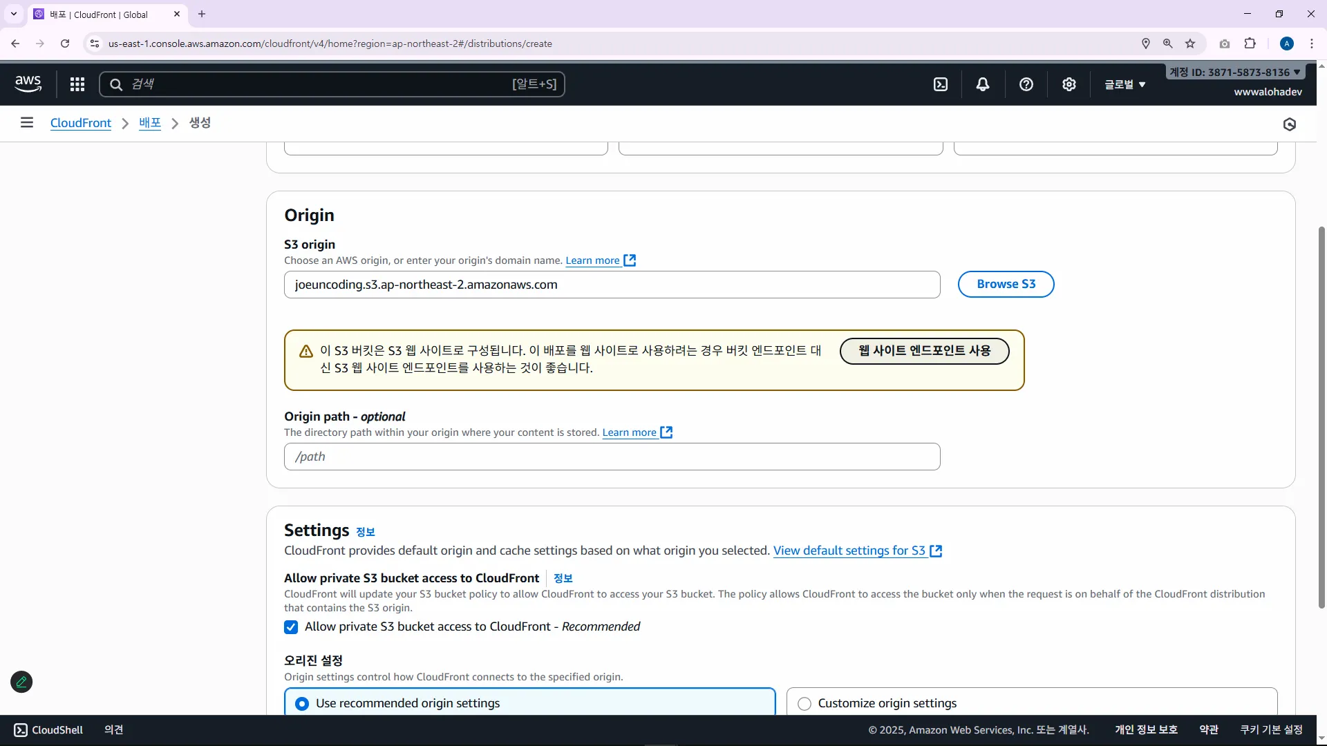The image size is (1327, 746).
Task: Click the green pen floating icon
Action: (x=21, y=682)
